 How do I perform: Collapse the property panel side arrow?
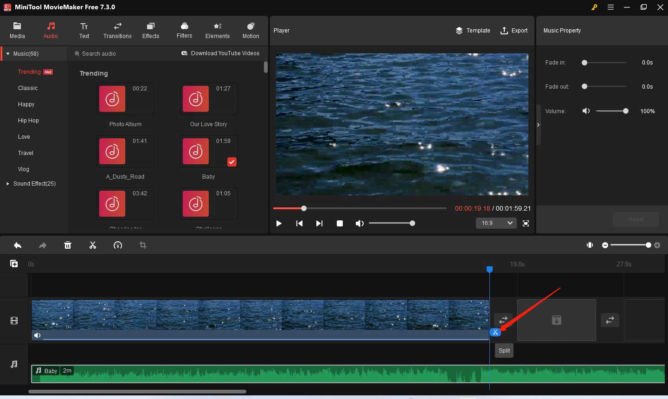538,125
